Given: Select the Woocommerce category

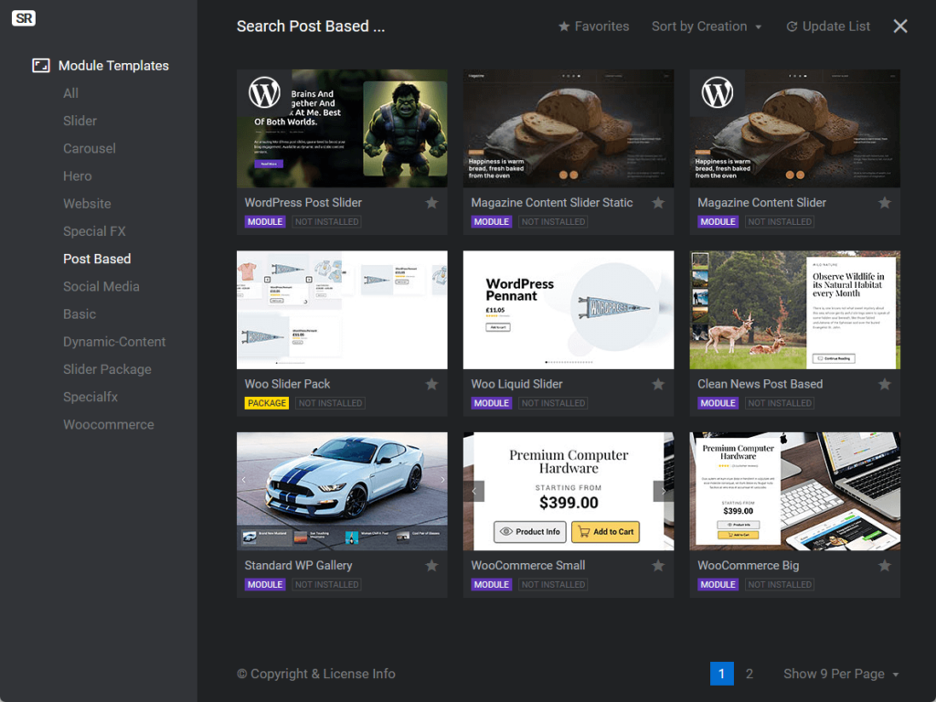Looking at the screenshot, I should tap(109, 424).
